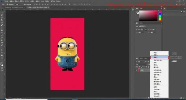
Task: Choose 可选颜色... from the popup menu
Action: pyautogui.click(x=159, y=96)
